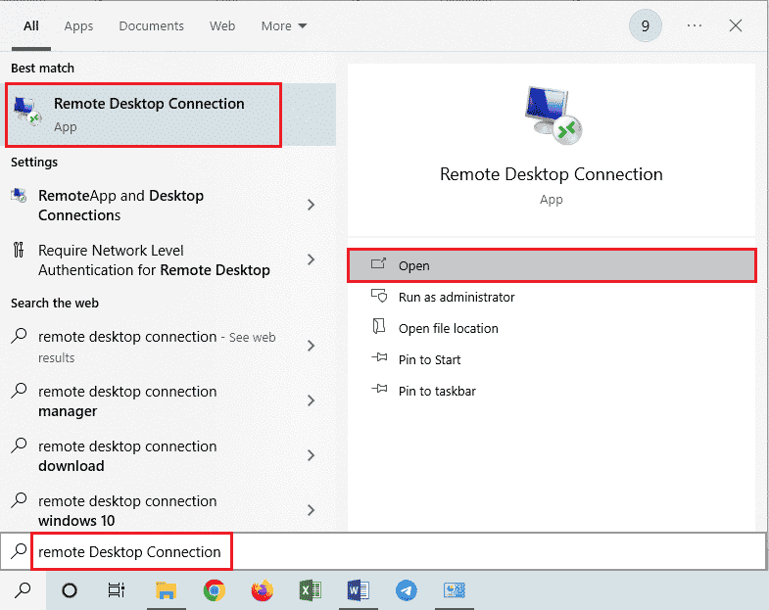Switch to the Documents tab
The height and width of the screenshot is (610, 769).
(151, 26)
